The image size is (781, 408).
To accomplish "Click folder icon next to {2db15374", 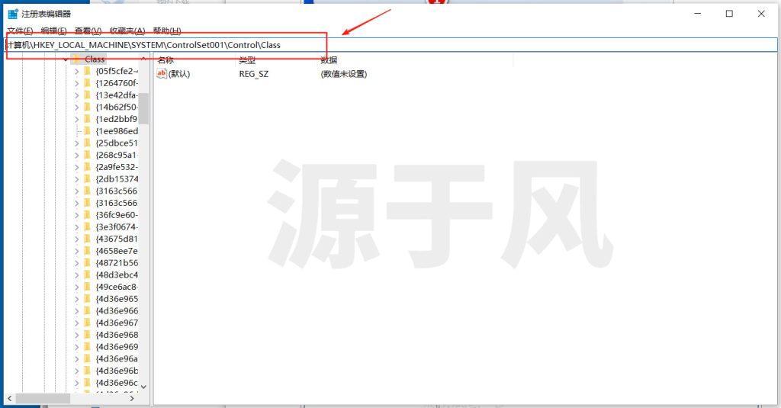I will point(88,179).
